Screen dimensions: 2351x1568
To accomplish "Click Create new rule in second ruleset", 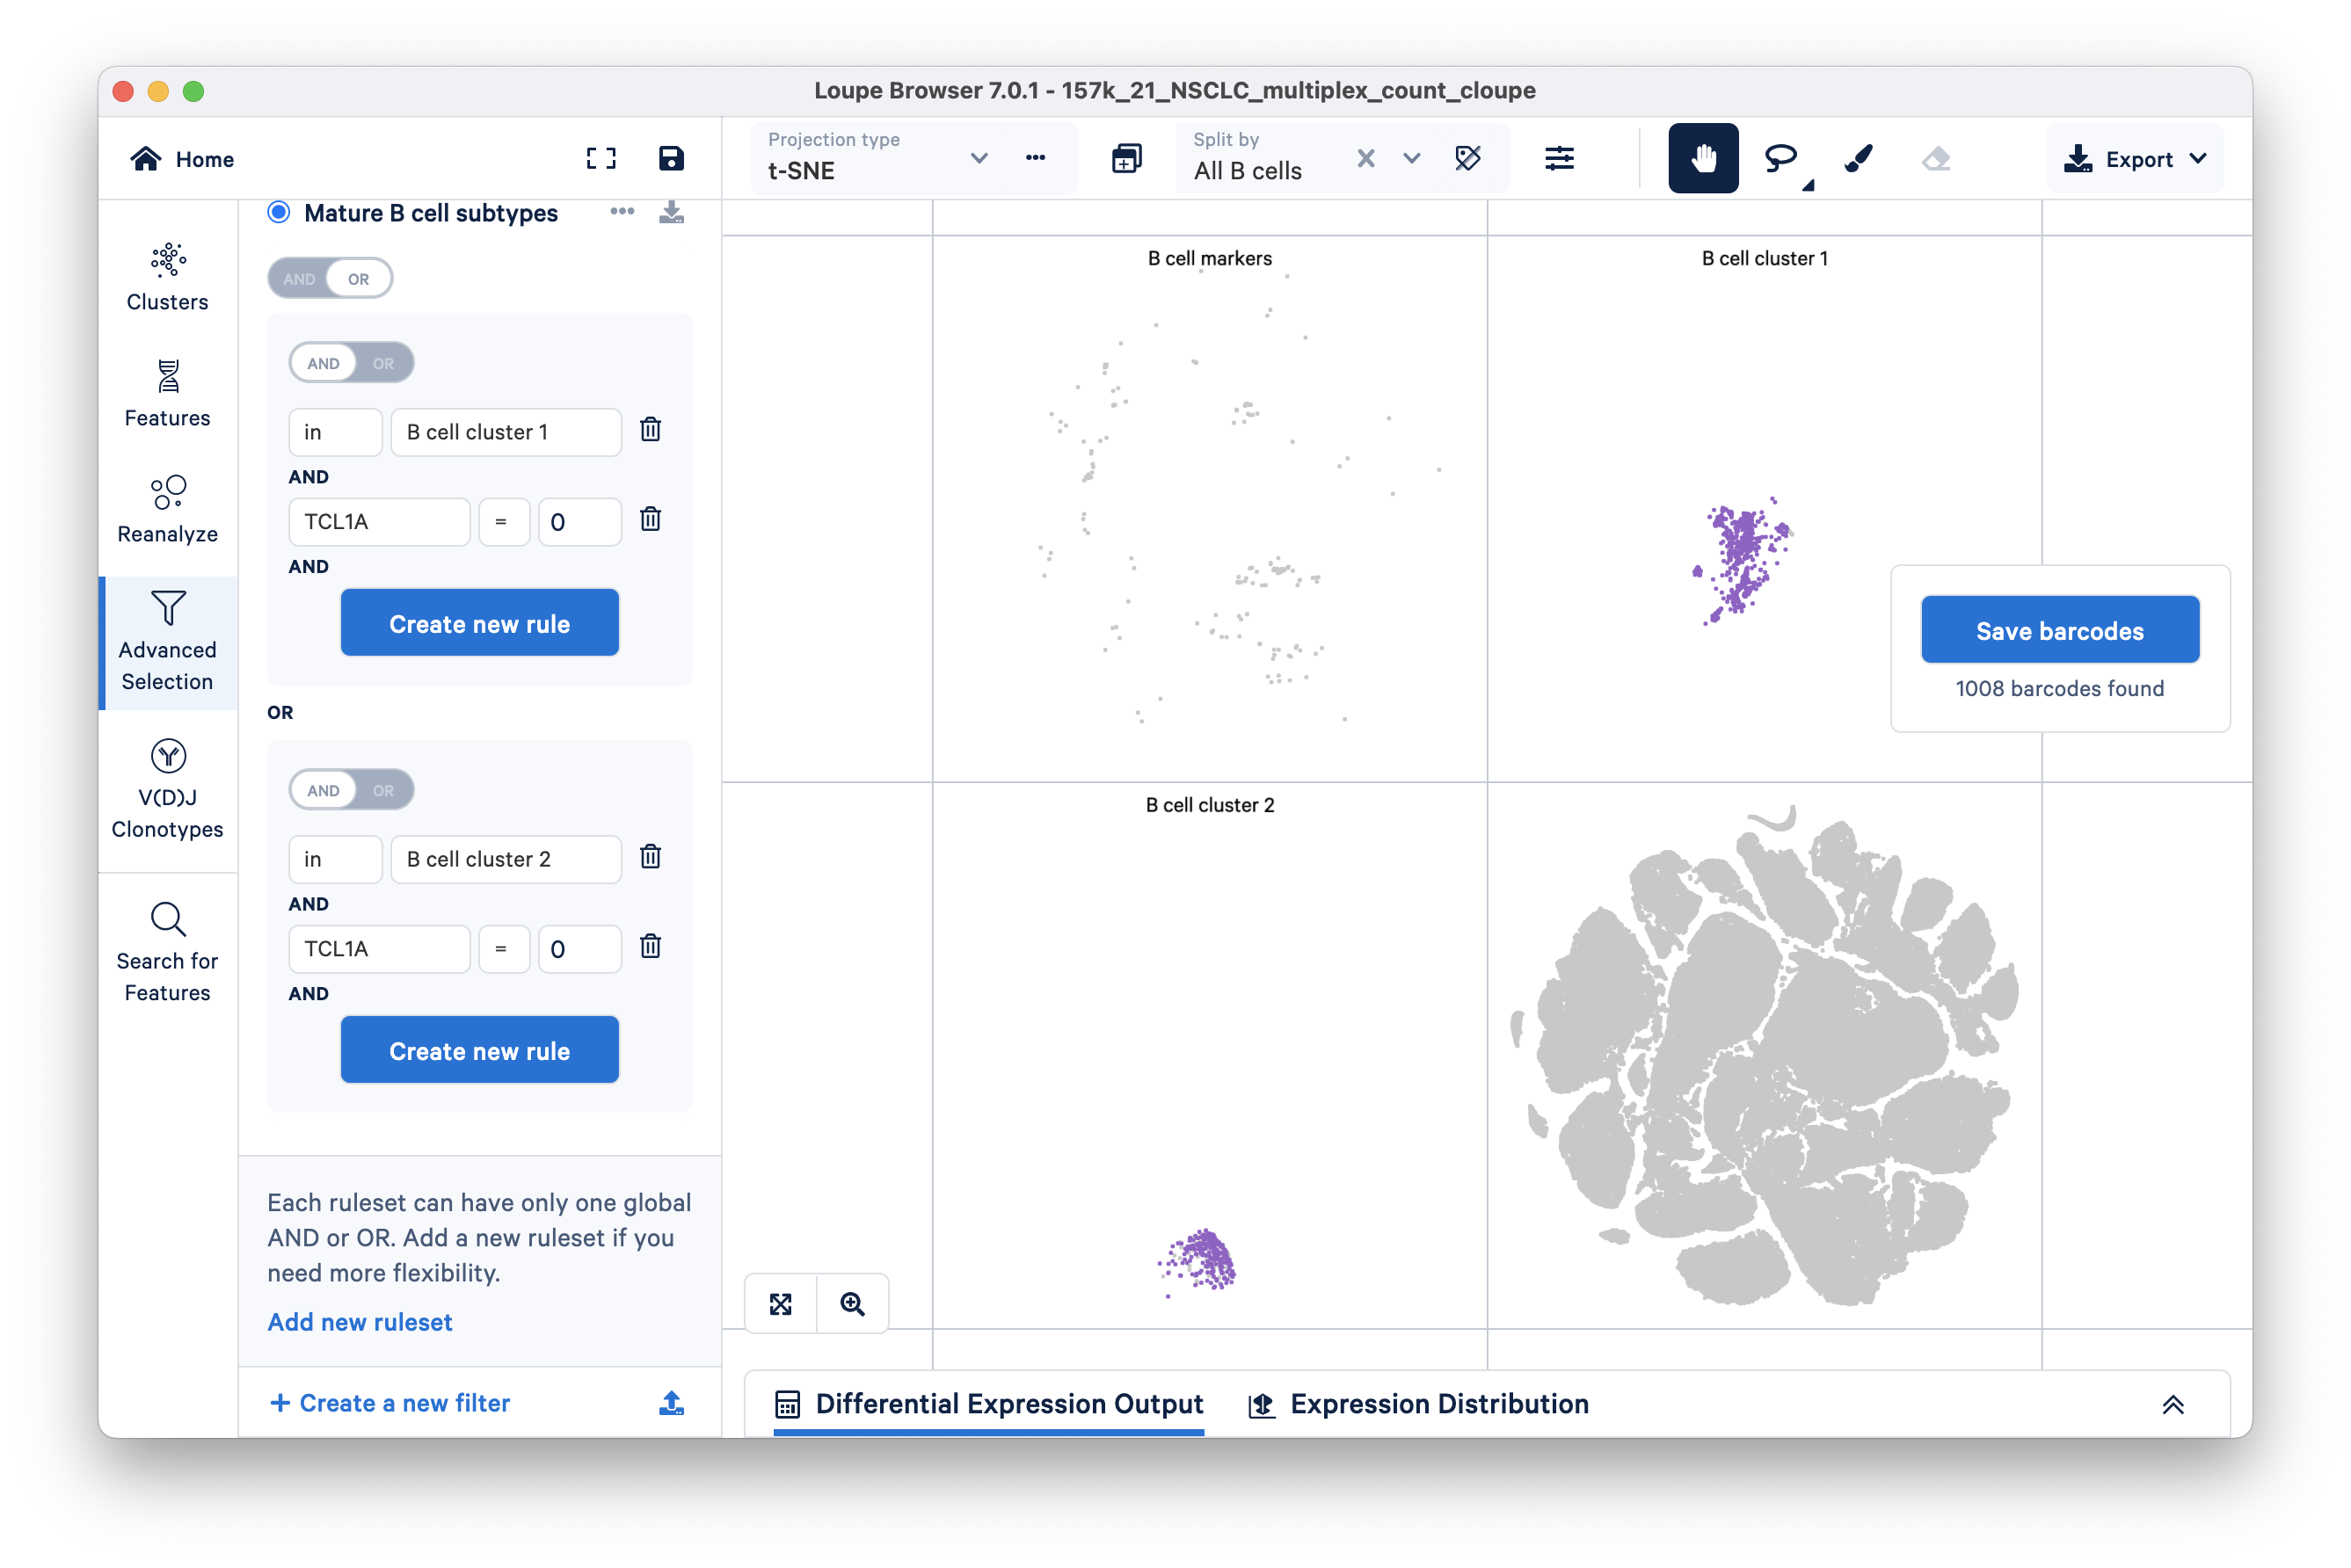I will [x=479, y=1050].
